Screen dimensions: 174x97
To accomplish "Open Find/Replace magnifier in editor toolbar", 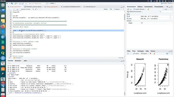I will tap(33, 9).
